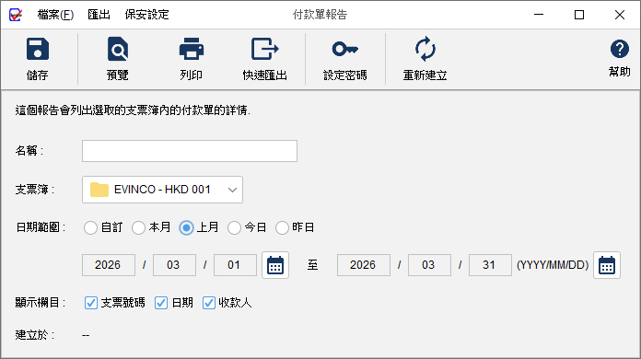Screen dimensions: 641x359
Task: Select the 本月 (This Month) radio button
Action: [138, 227]
